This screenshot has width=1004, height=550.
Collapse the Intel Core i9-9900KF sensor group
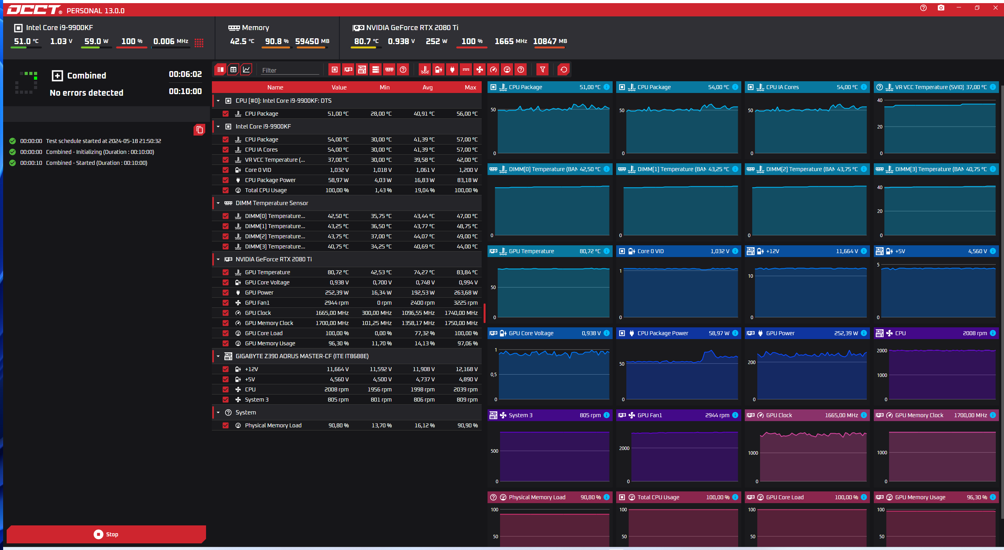pos(218,127)
